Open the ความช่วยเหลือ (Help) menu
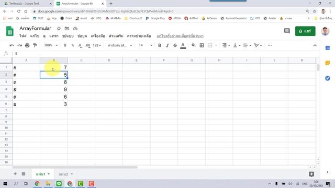This screenshot has width=335, height=188. click(x=139, y=36)
